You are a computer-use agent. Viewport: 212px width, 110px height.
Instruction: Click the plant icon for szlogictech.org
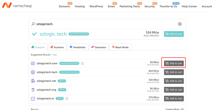[33, 90]
